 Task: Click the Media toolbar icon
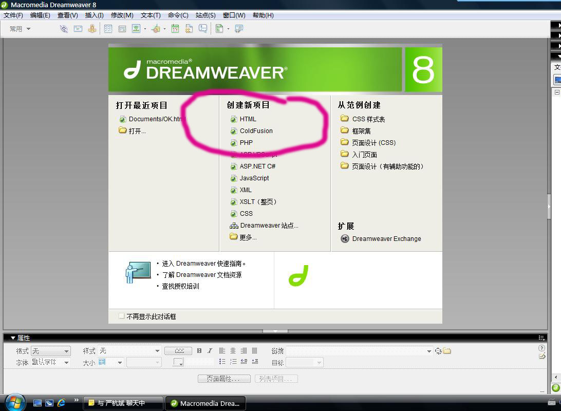[x=156, y=29]
